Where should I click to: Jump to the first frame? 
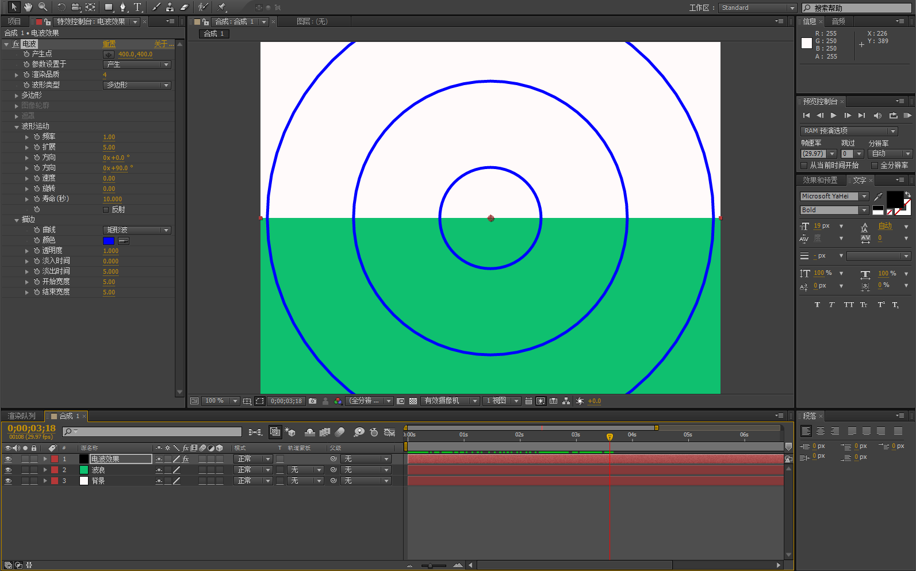point(806,116)
